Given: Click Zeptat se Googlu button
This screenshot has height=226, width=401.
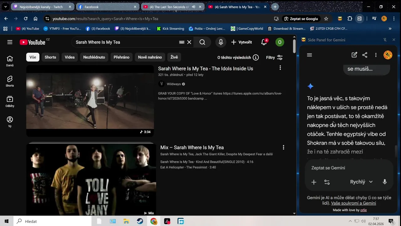Looking at the screenshot, I should click(301, 19).
